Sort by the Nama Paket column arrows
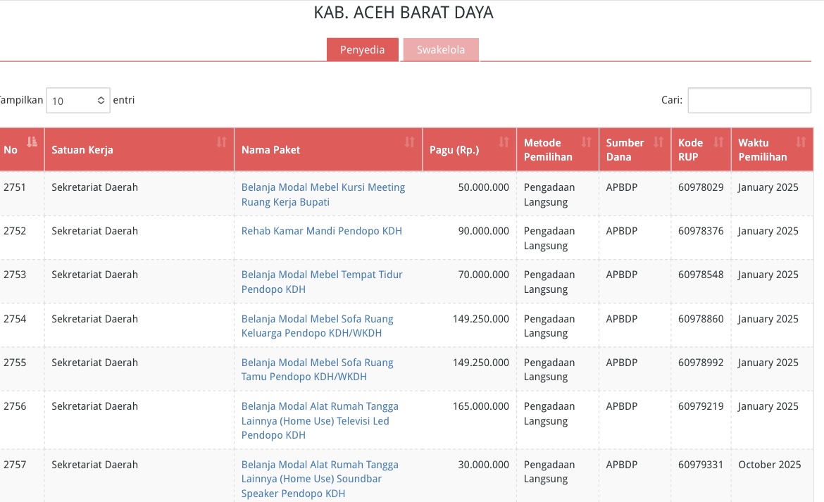Screen dimensions: 824x502 click(x=409, y=142)
